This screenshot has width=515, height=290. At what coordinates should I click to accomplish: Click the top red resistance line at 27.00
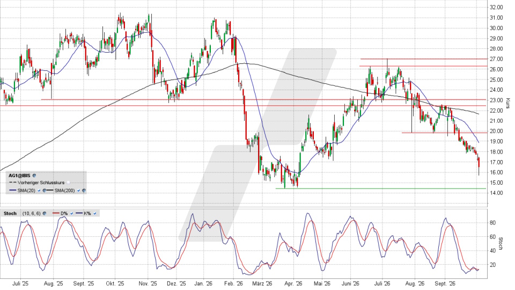(x=424, y=59)
